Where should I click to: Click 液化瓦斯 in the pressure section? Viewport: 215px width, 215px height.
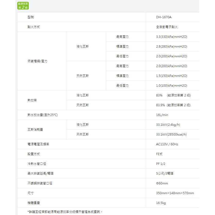point(83,47)
